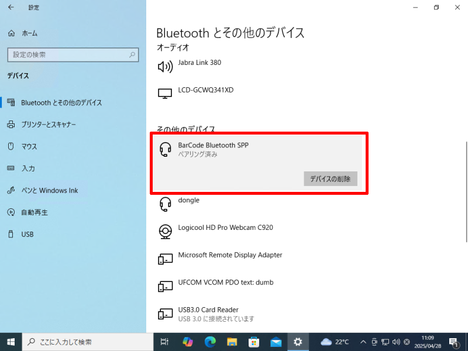Click the headset icon for BarCode Bluetooth SPP

(166, 149)
